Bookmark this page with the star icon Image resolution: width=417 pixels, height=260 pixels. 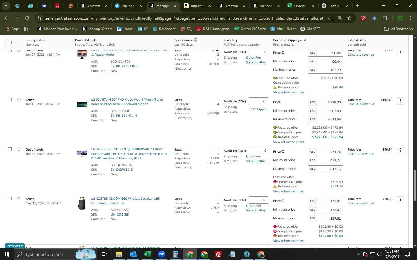pyautogui.click(x=349, y=18)
